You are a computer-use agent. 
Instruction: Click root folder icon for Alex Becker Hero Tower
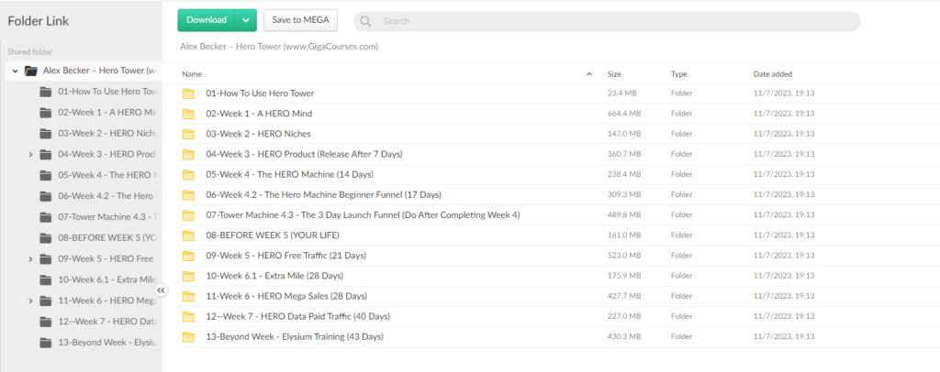point(31,71)
